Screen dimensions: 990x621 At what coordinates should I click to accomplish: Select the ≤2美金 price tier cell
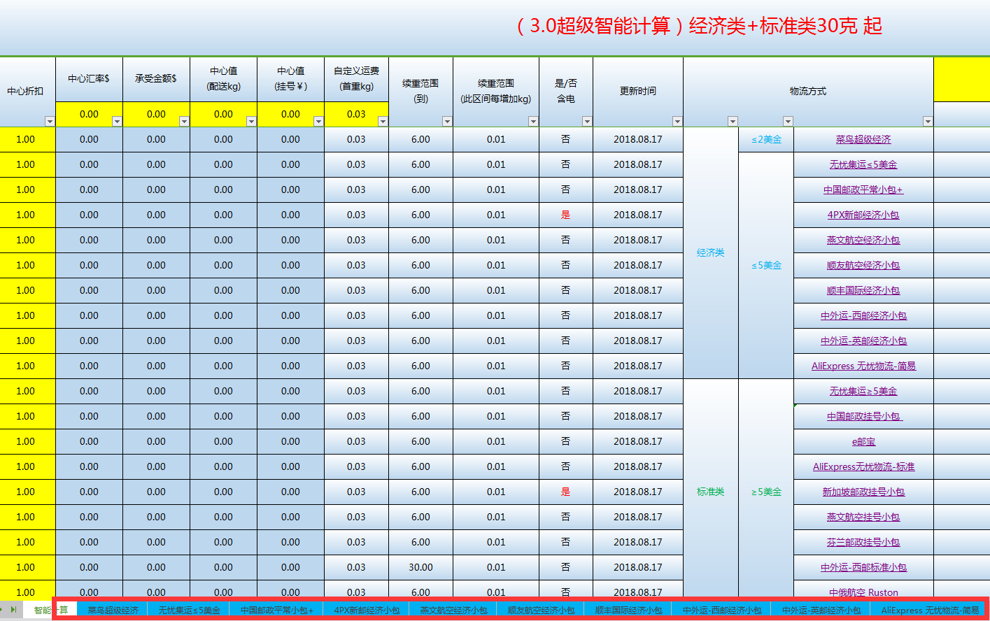coord(766,139)
